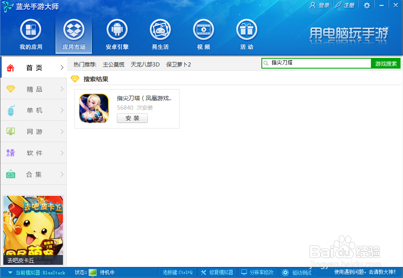Select the 单机 sidebar category
The height and width of the screenshot is (278, 403).
click(34, 110)
